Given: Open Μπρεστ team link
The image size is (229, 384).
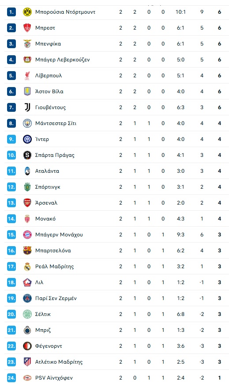Looking at the screenshot, I should click(45, 28).
